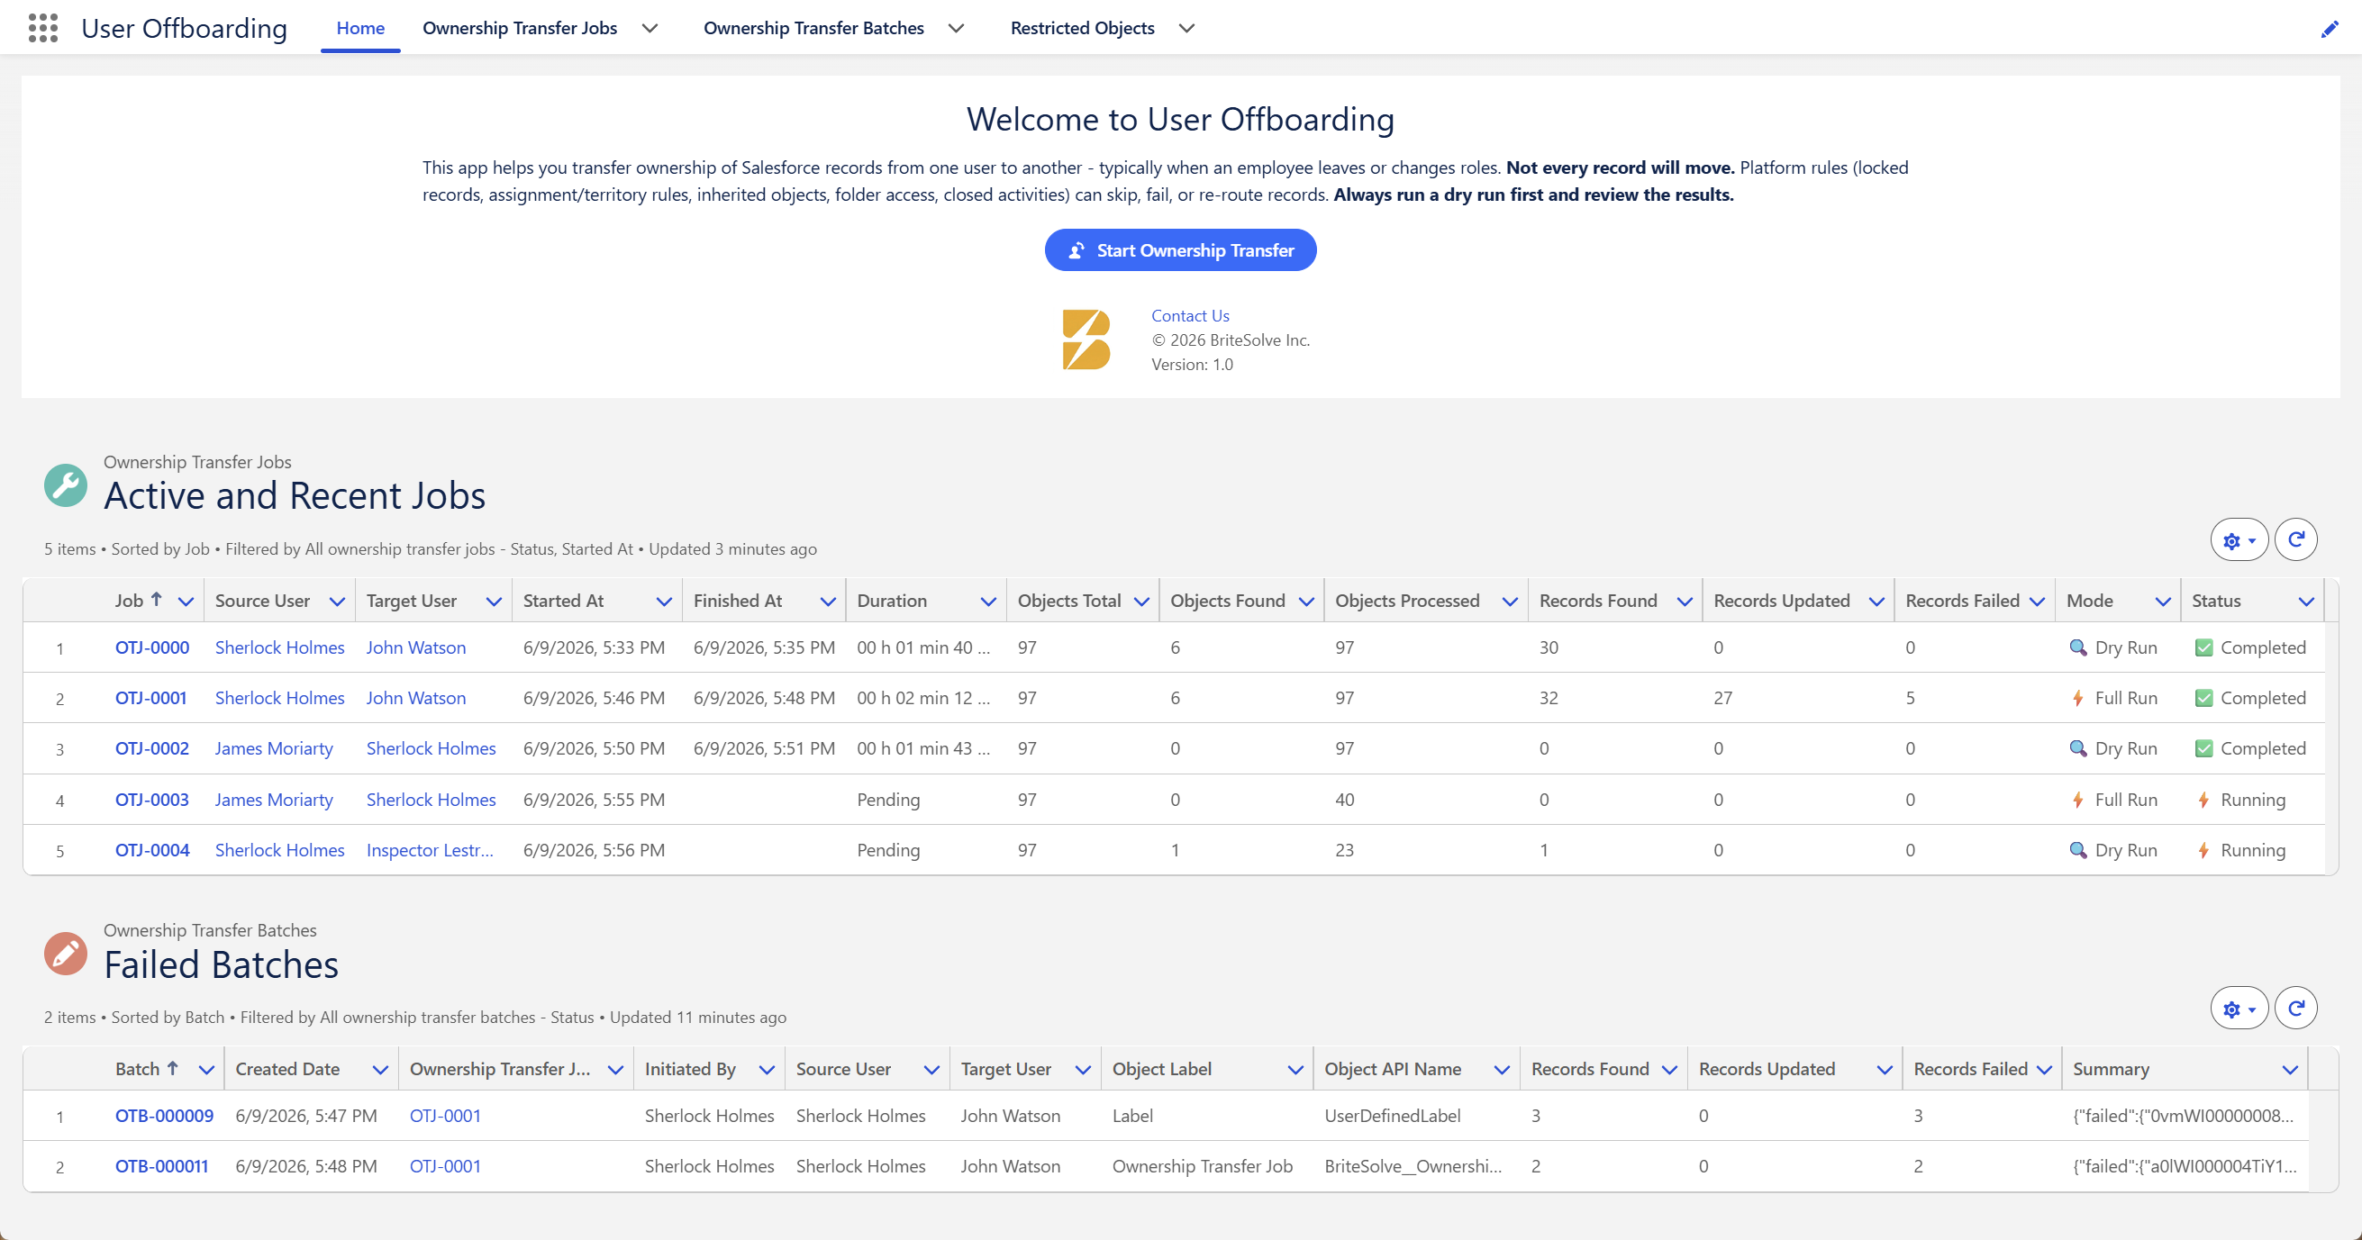Open the Object Label column actions menu

coord(1295,1070)
